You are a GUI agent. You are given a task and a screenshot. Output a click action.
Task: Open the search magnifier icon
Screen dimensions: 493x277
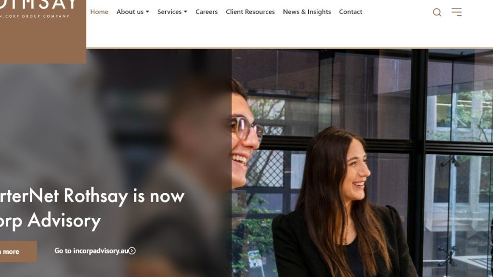tap(437, 12)
